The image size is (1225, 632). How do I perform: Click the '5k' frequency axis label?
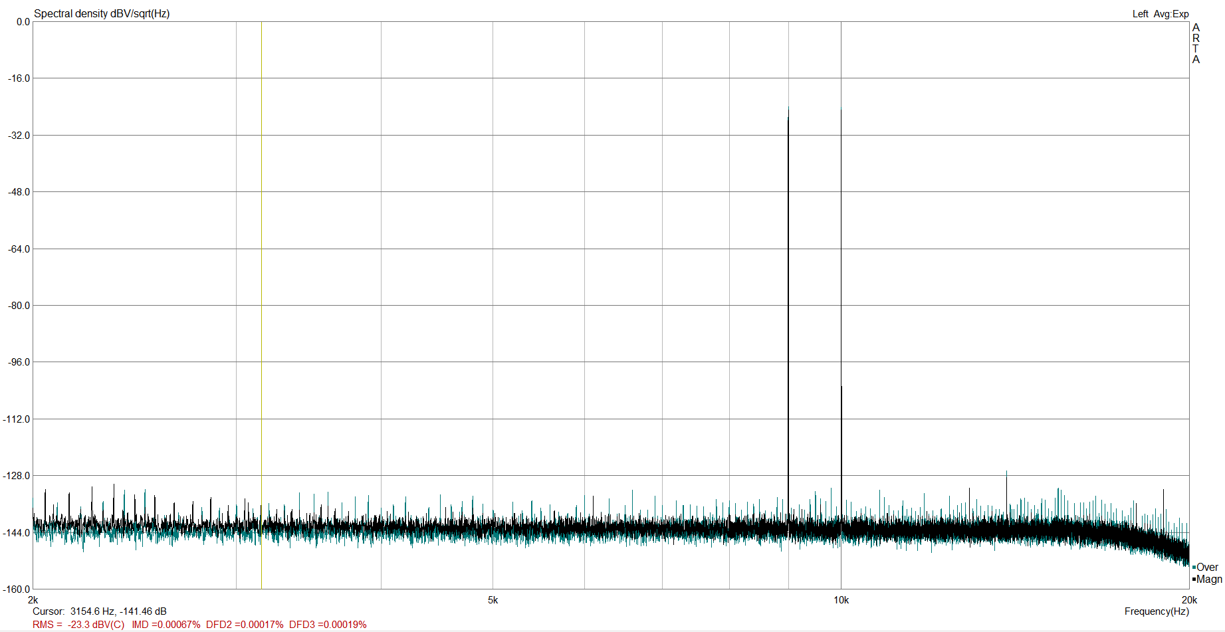(493, 600)
